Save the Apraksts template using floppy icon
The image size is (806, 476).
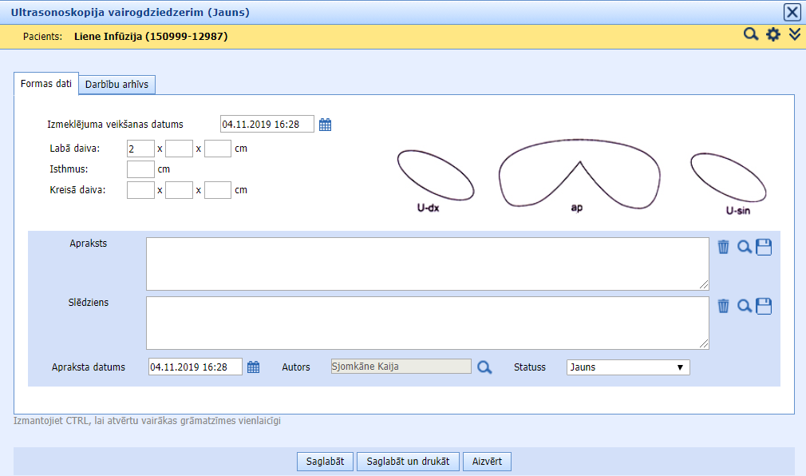tap(764, 247)
